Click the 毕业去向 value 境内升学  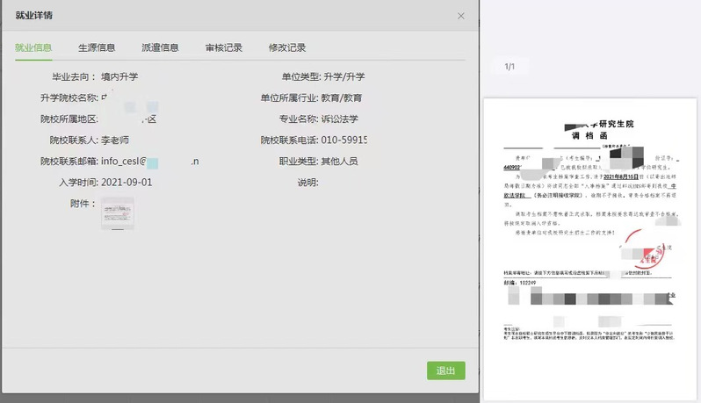coord(119,77)
